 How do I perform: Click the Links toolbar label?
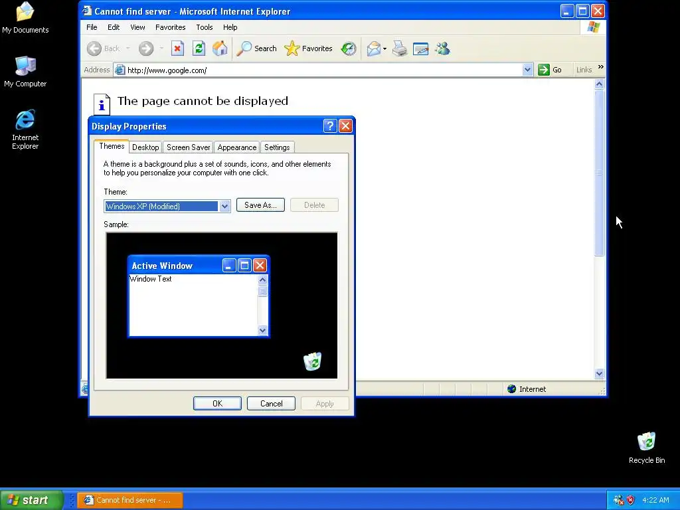[584, 70]
